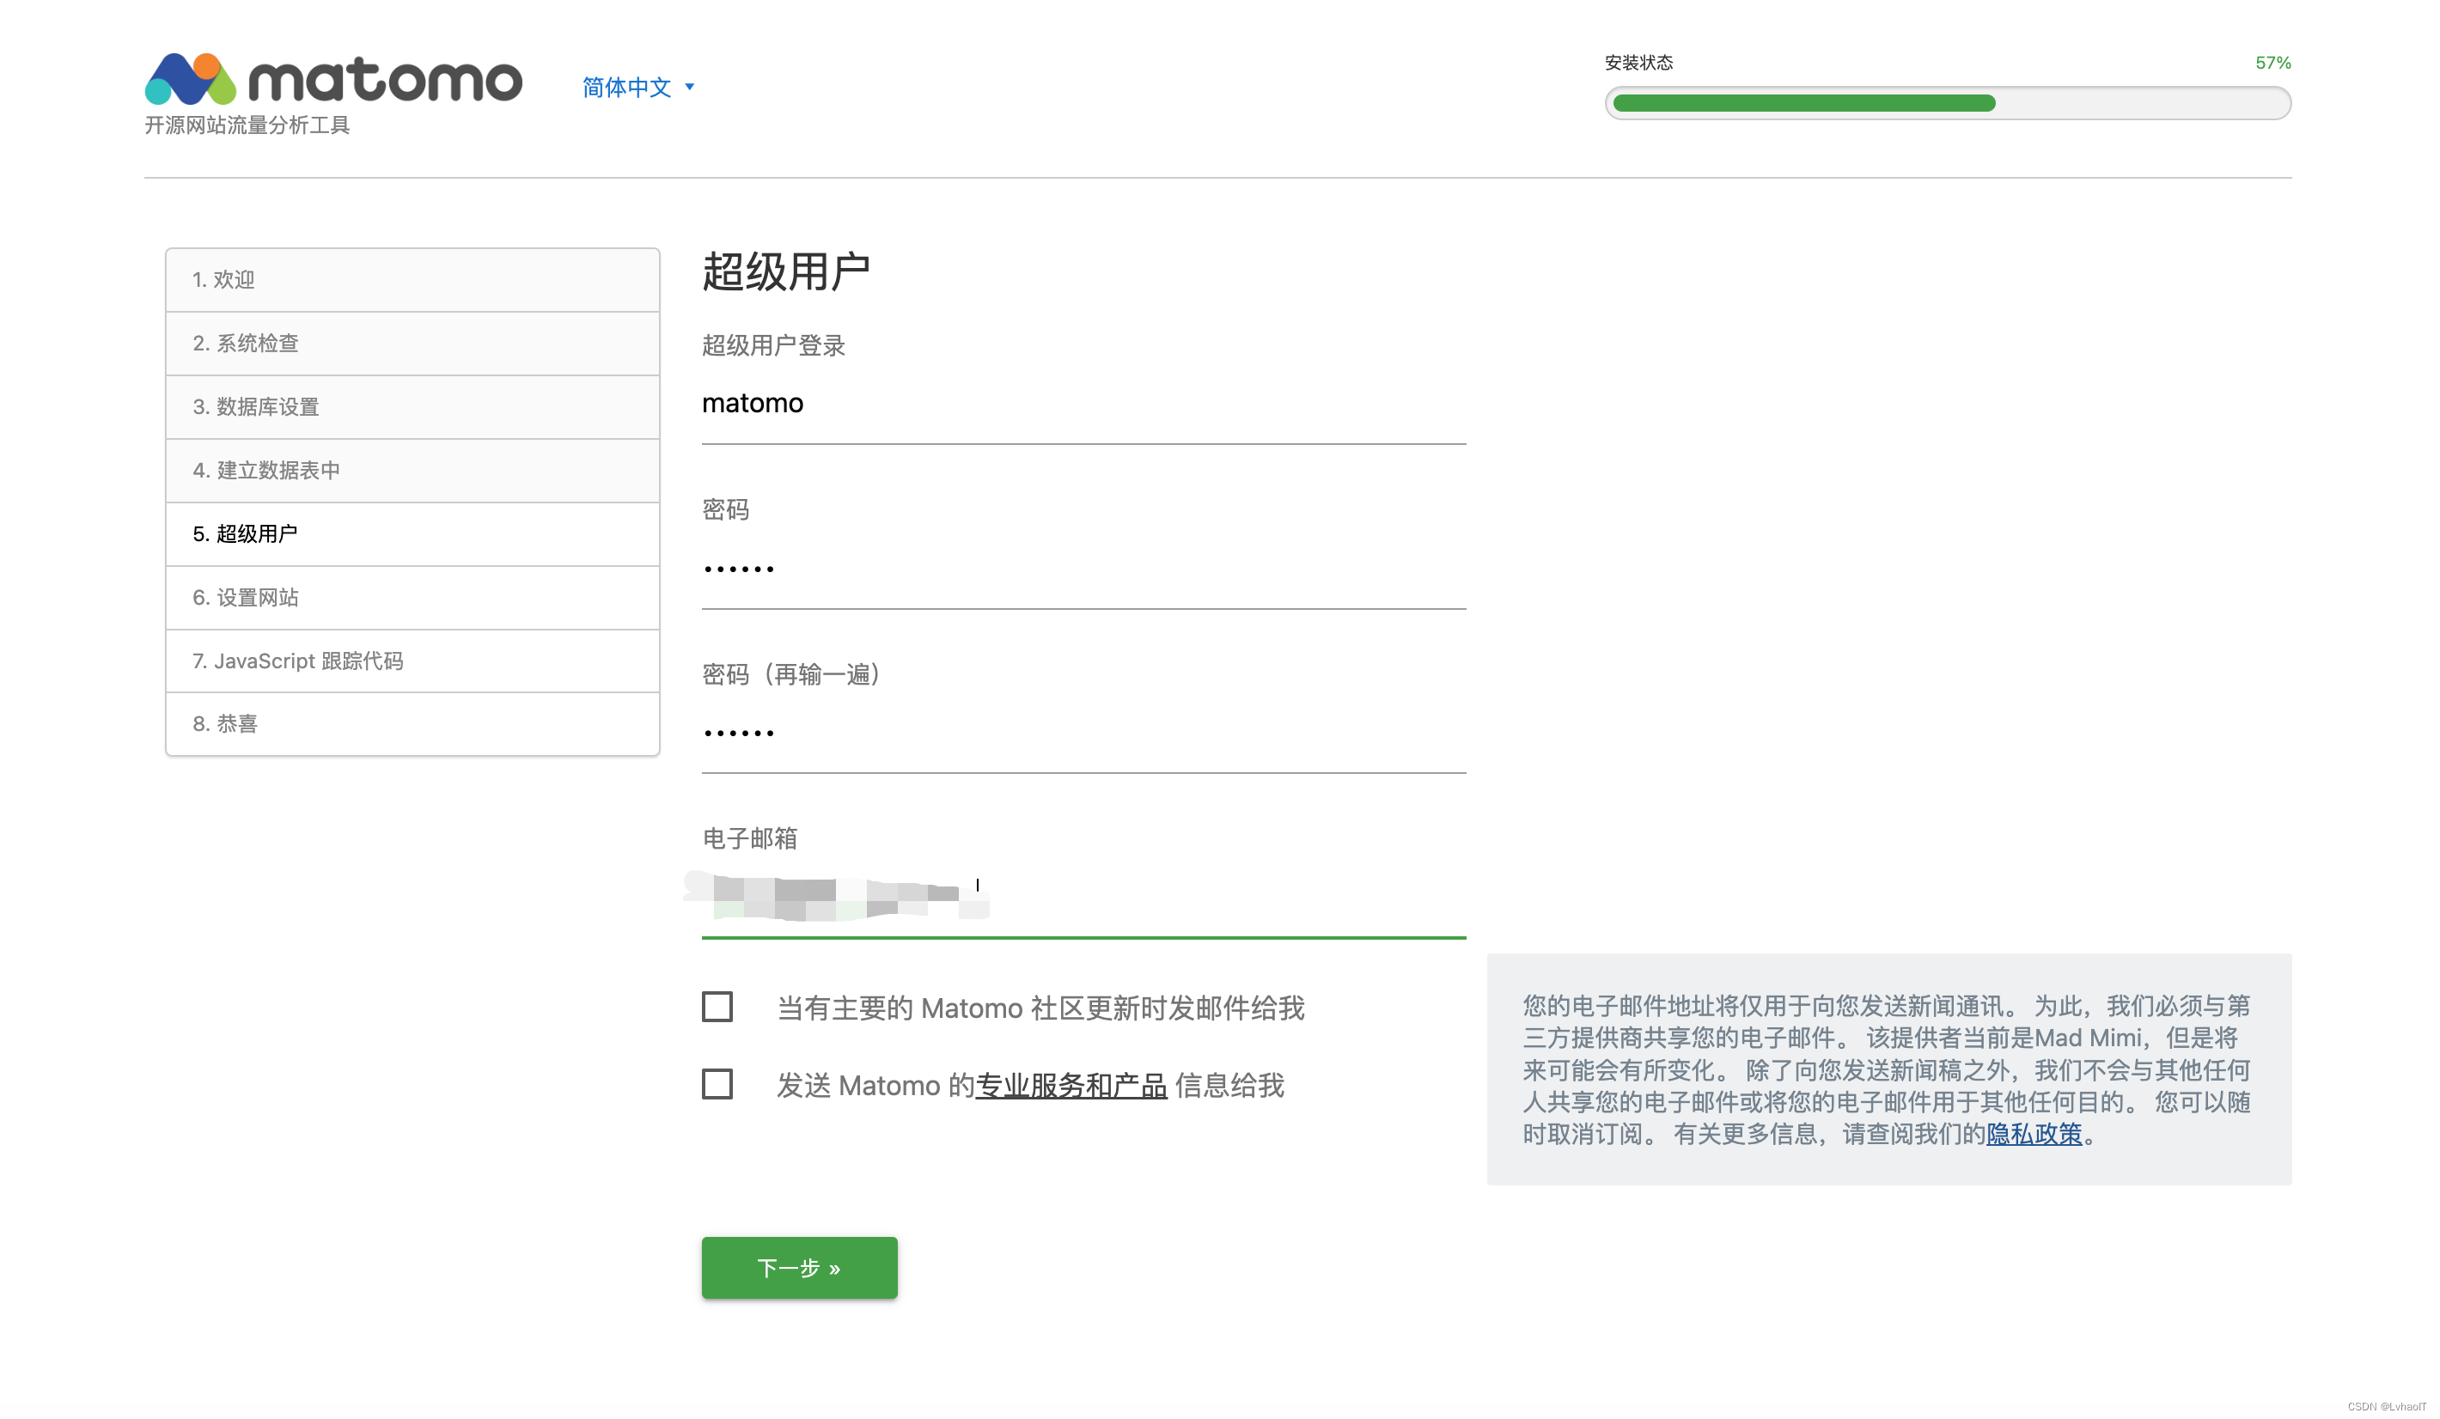Click the 超级用户 heading
Viewport: 2440px width, 1419px height.
click(x=786, y=272)
